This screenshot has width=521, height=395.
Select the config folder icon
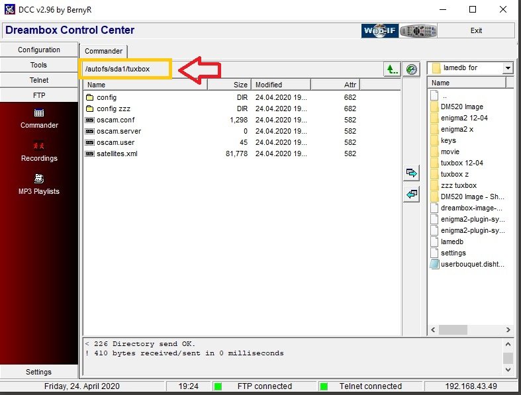pyautogui.click(x=90, y=97)
